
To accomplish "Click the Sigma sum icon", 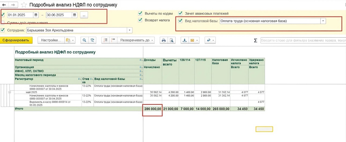I will [x=255, y=41].
